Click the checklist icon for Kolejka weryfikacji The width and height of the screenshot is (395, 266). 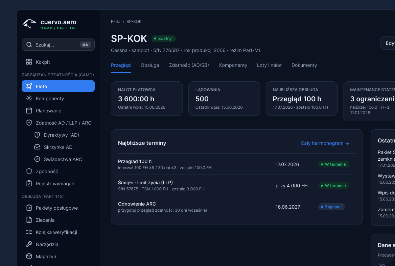(x=29, y=232)
